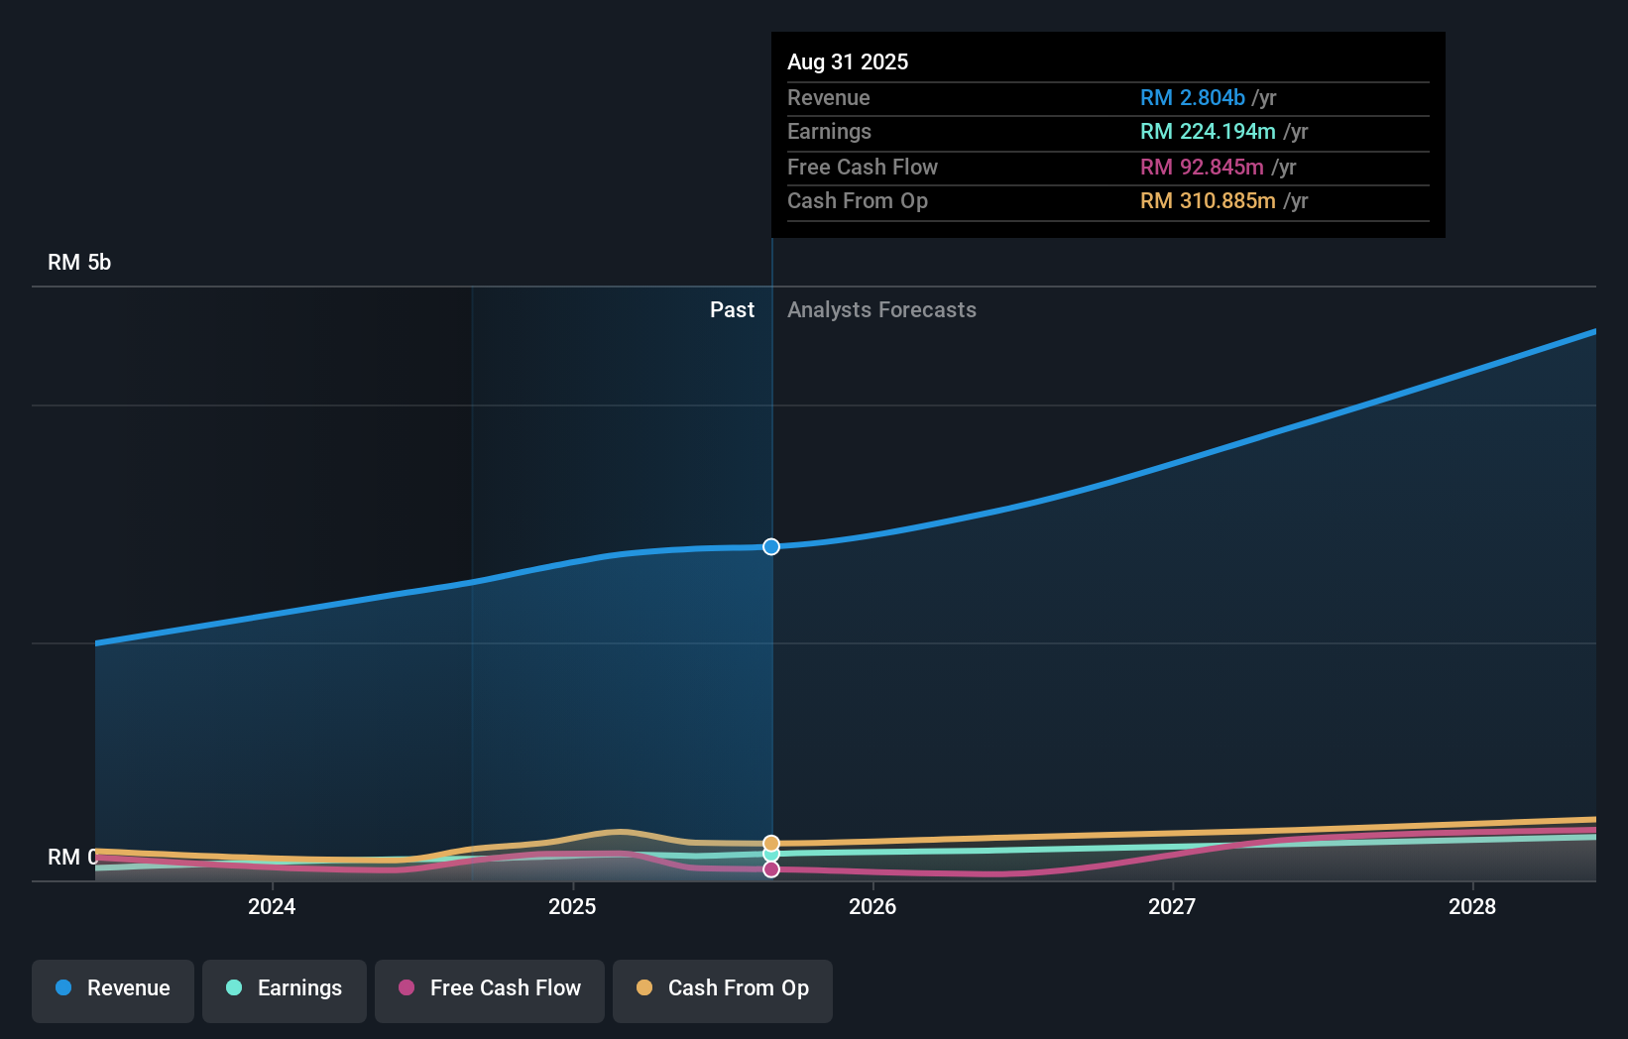Click the 2027 label on the time axis
The width and height of the screenshot is (1628, 1039).
coord(1172,906)
